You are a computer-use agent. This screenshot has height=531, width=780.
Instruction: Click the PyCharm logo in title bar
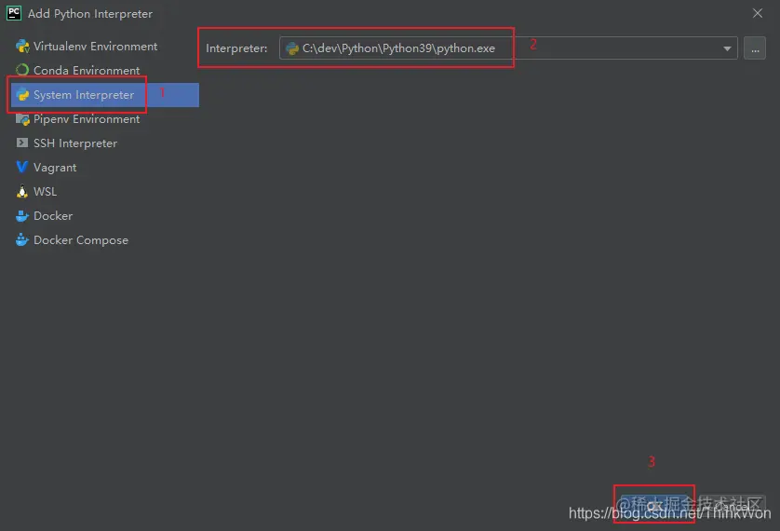click(x=13, y=13)
